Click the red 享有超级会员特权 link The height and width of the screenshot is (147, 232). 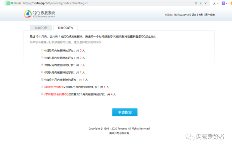pyautogui.click(x=56, y=94)
